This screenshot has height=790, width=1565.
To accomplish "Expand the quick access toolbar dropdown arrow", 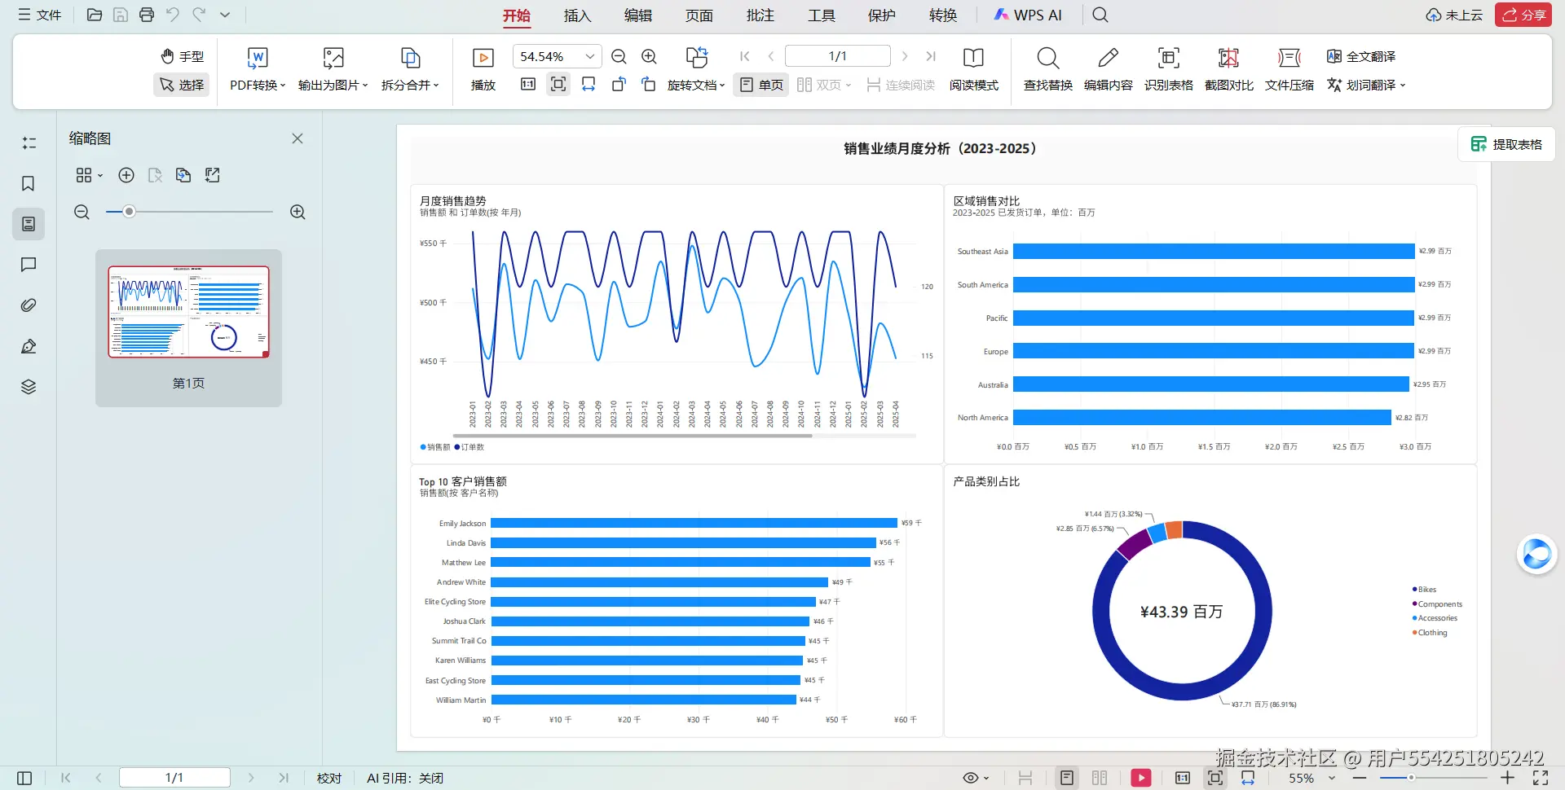I will (x=225, y=15).
